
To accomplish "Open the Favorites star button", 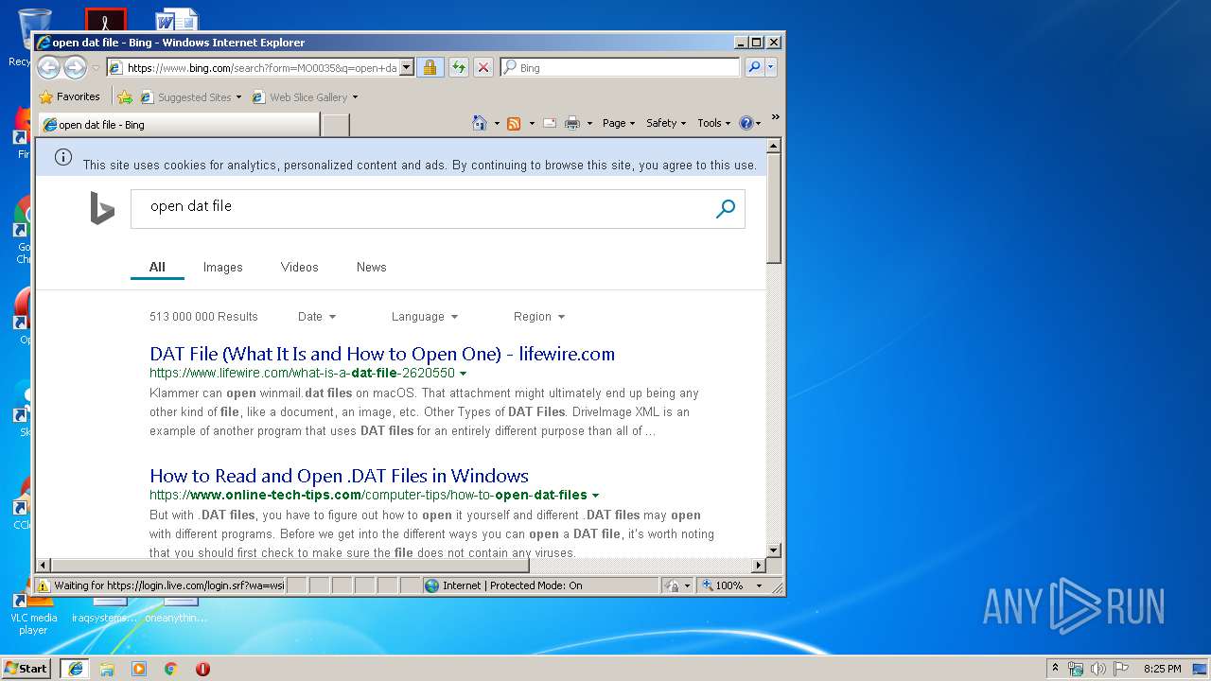I will pyautogui.click(x=69, y=96).
